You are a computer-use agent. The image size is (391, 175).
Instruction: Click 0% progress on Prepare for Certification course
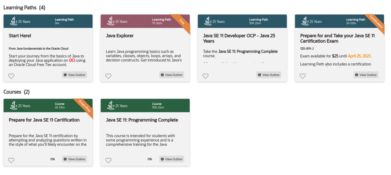(x=53, y=159)
